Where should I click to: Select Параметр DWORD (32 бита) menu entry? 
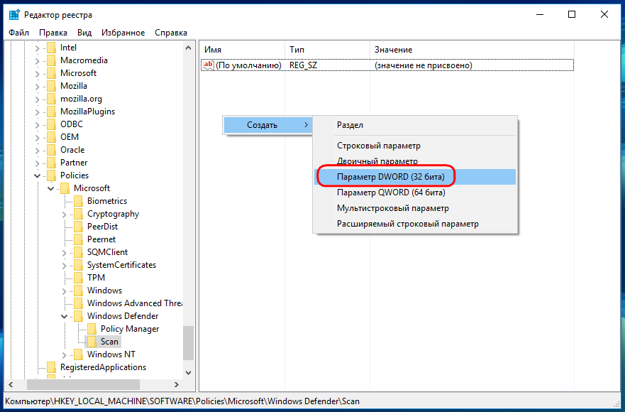415,176
